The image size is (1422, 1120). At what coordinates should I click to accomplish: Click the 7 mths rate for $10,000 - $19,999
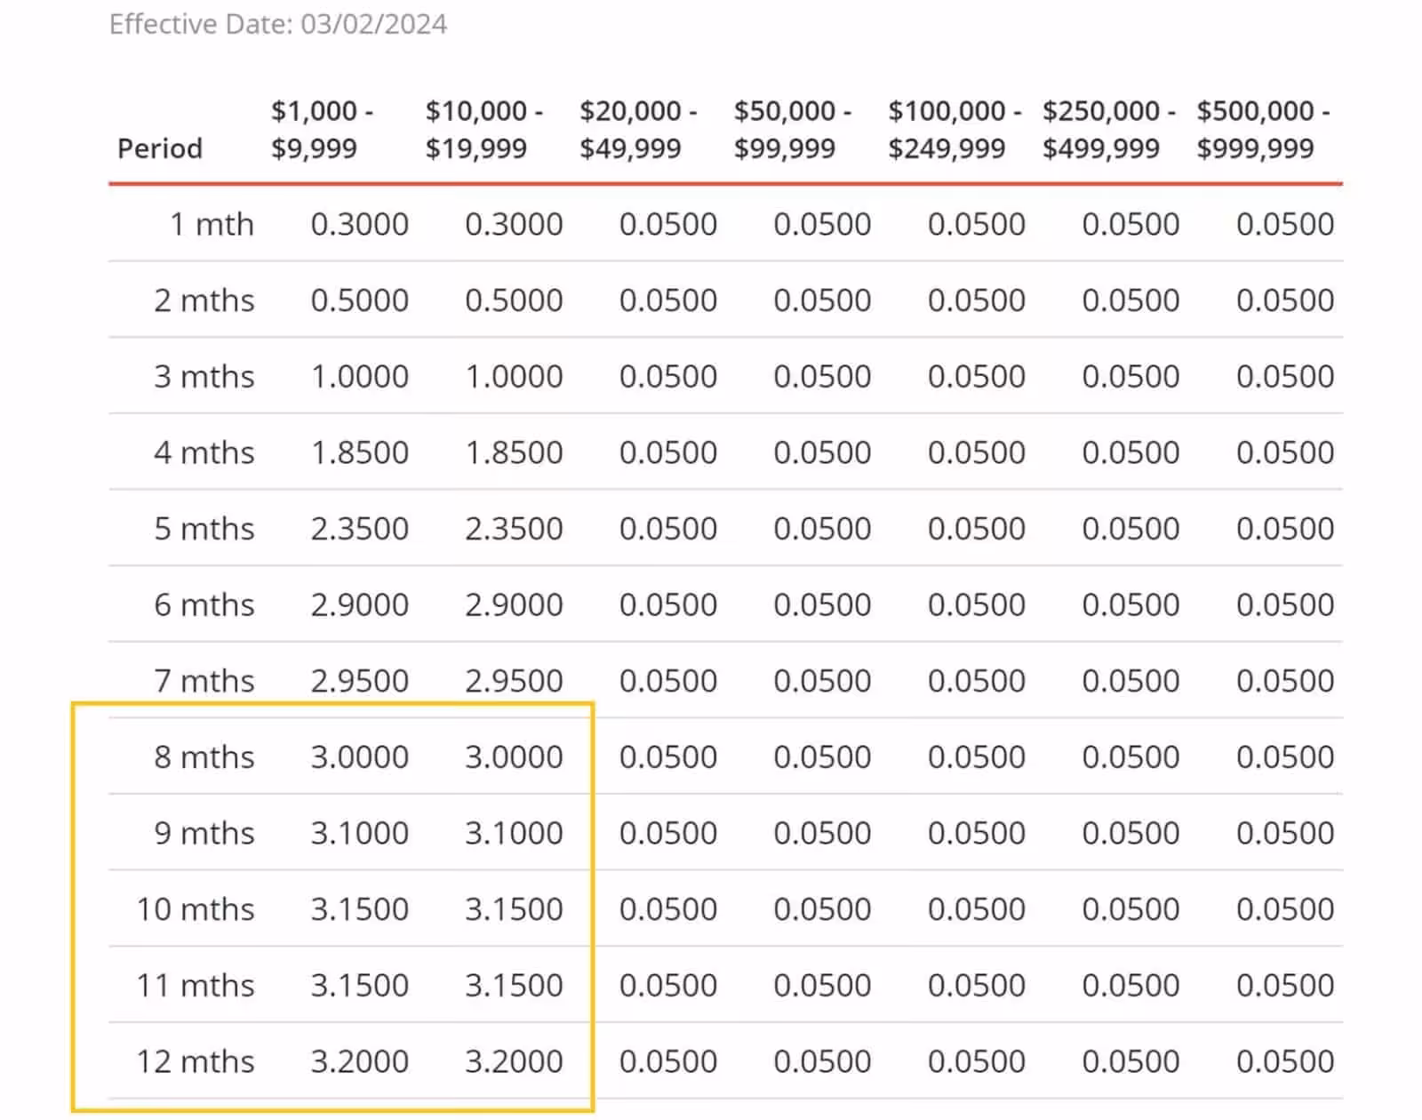[x=514, y=681]
